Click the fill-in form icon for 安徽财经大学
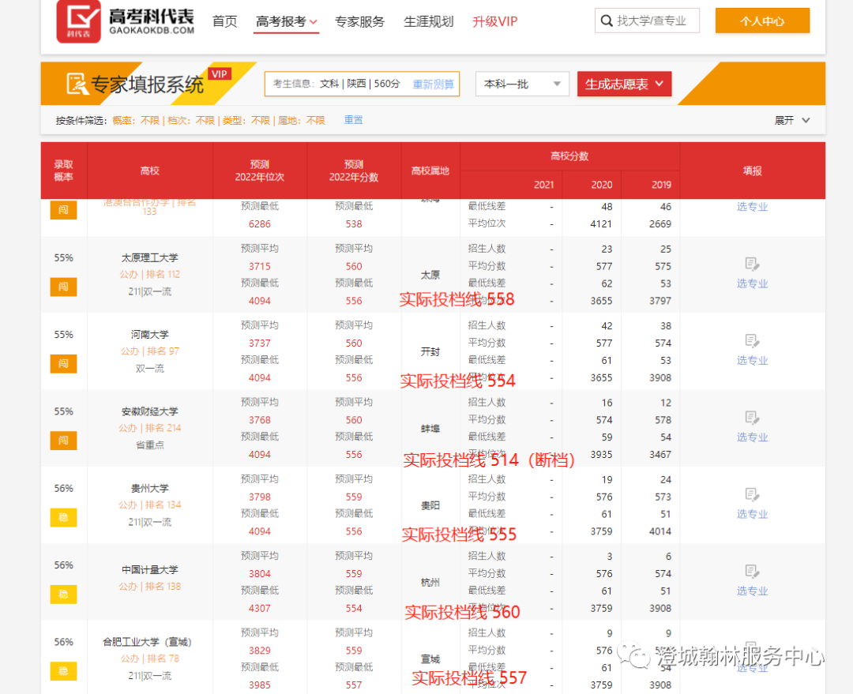This screenshot has height=694, width=853. [x=752, y=418]
